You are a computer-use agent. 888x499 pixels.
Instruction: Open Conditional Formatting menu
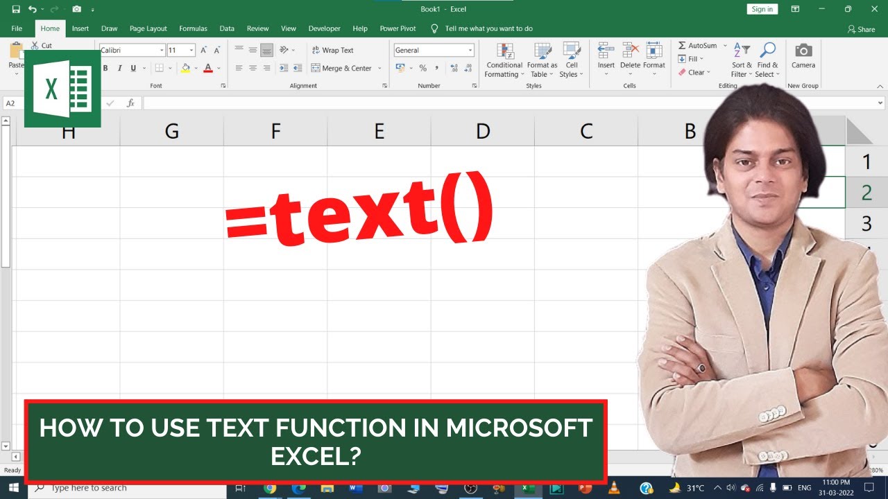pos(504,60)
